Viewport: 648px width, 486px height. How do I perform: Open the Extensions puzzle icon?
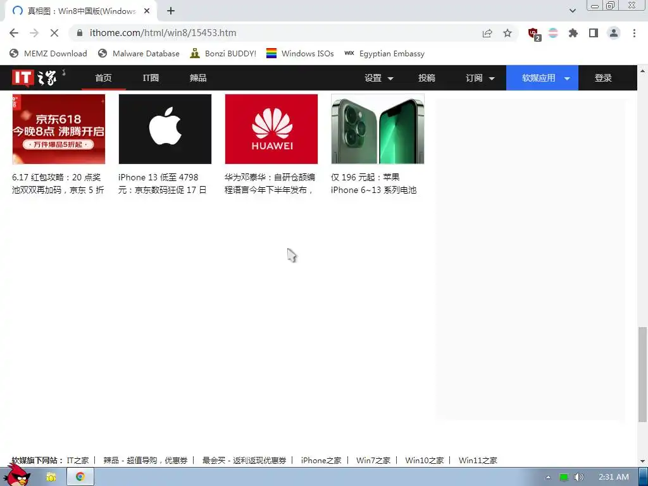pyautogui.click(x=573, y=33)
